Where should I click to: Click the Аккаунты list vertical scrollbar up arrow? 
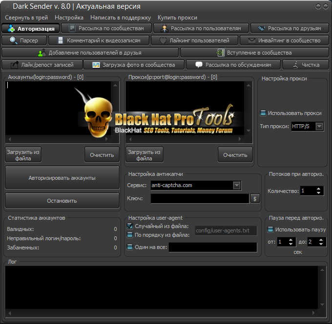pos(115,85)
